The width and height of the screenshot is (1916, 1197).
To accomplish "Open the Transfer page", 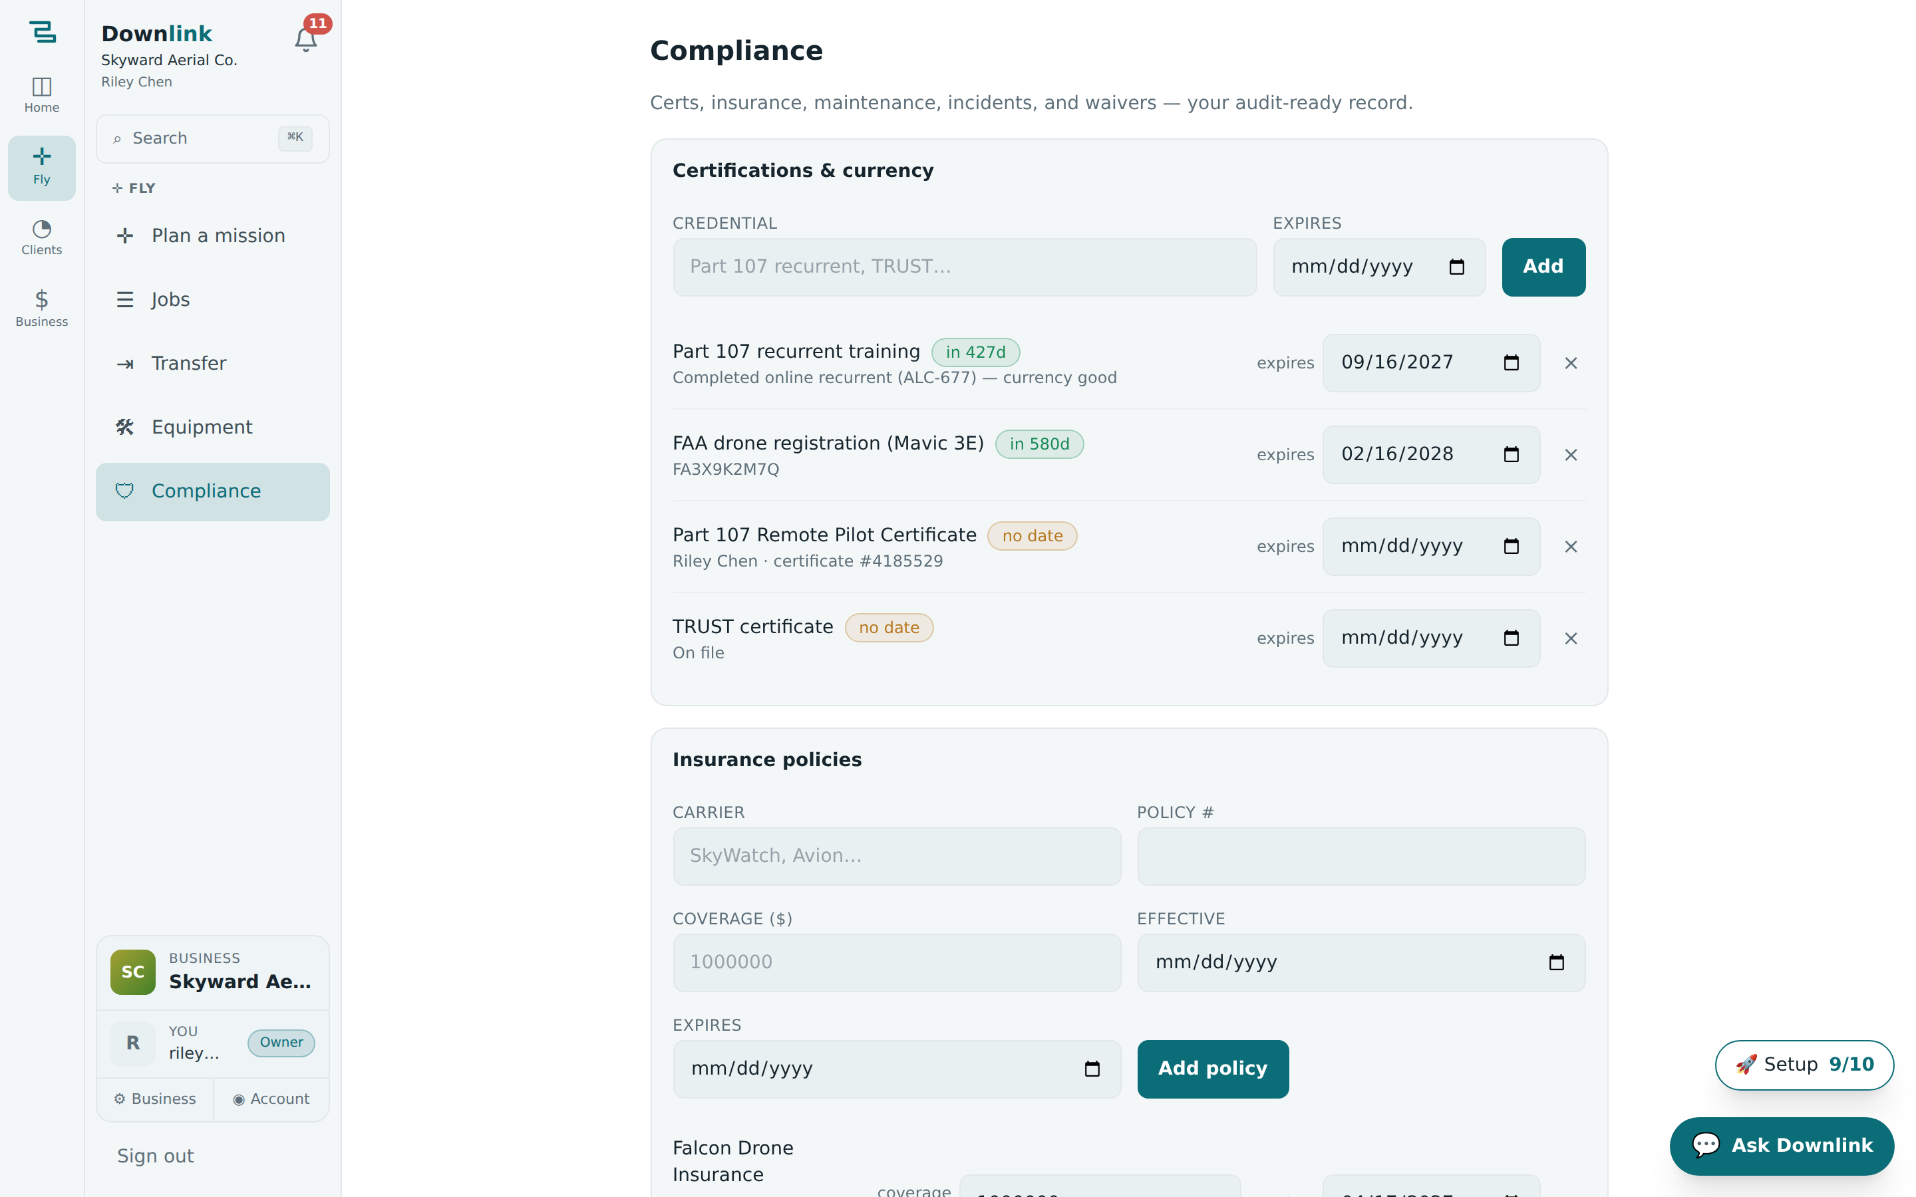I will (x=212, y=363).
